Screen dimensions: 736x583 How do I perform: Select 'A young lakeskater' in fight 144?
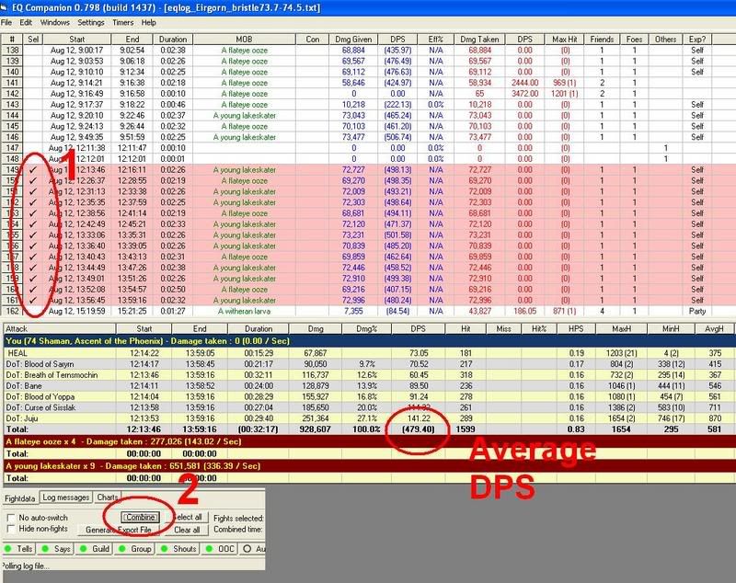tap(244, 115)
